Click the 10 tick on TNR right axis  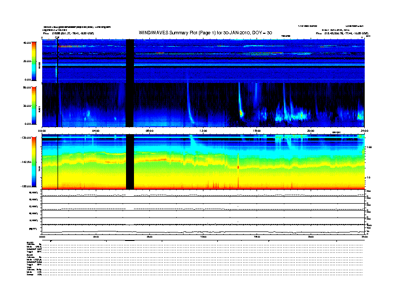(x=368, y=178)
